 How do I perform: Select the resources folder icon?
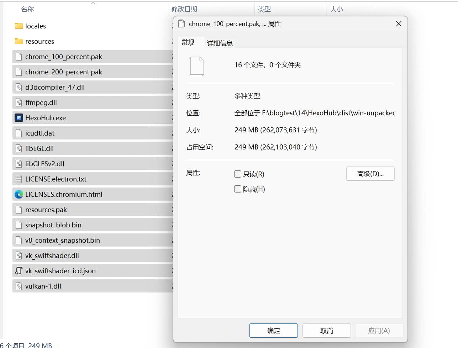[19, 41]
